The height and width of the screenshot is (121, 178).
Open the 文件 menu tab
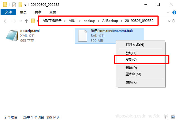pyautogui.click(x=8, y=12)
